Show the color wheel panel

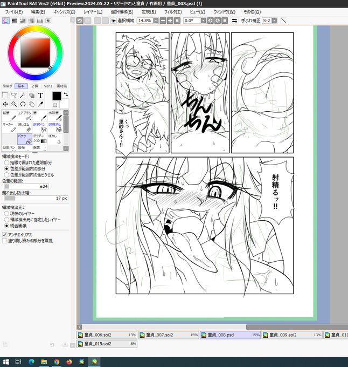point(6,21)
